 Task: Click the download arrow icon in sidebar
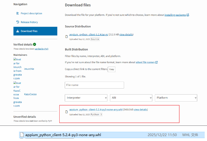18,31
